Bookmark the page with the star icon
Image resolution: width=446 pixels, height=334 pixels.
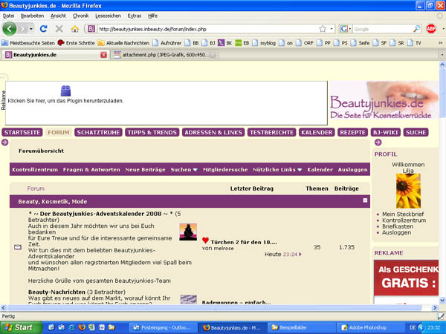(320, 29)
